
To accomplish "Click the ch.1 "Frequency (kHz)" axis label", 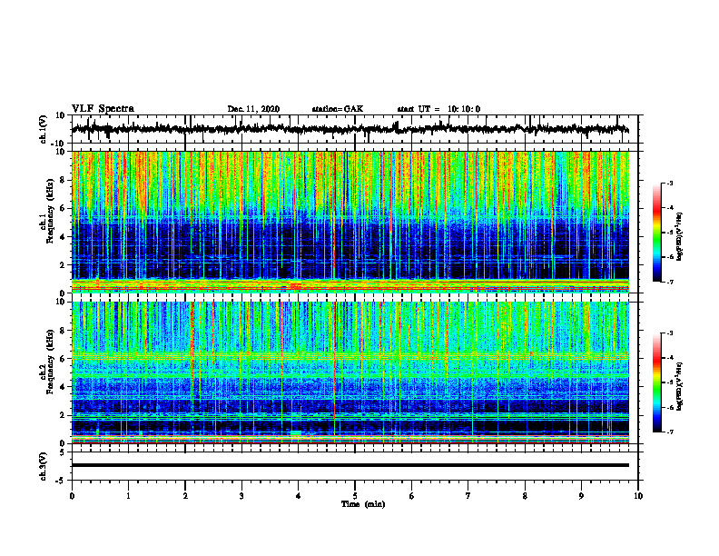I will coord(51,211).
